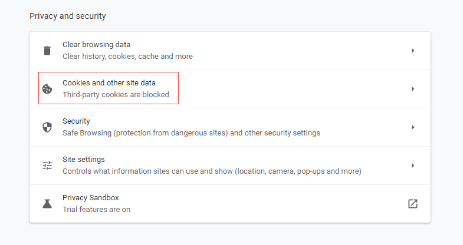Click the Security shield icon
The image size is (463, 245).
pos(47,127)
